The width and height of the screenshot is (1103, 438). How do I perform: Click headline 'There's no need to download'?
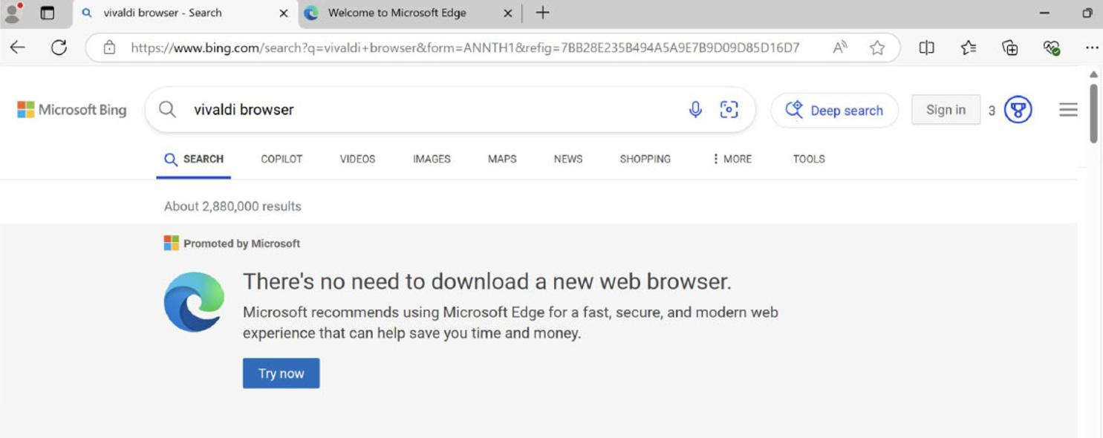point(487,281)
